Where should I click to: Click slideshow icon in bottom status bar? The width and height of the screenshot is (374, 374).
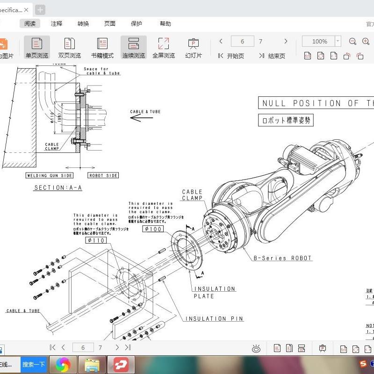pyautogui.click(x=323, y=348)
